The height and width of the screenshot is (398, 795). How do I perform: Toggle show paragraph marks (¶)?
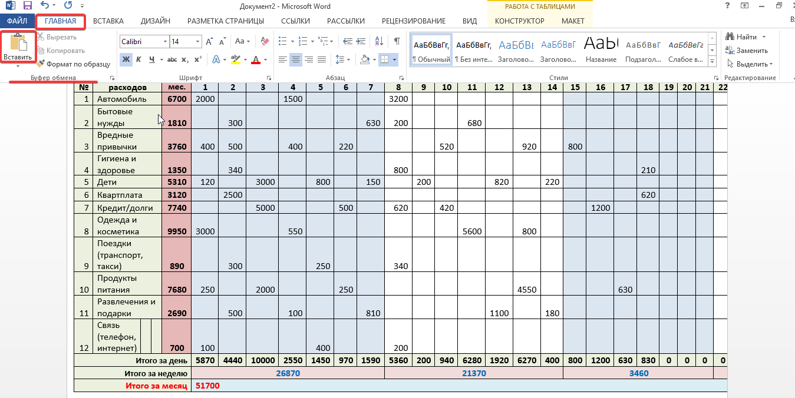click(x=397, y=42)
